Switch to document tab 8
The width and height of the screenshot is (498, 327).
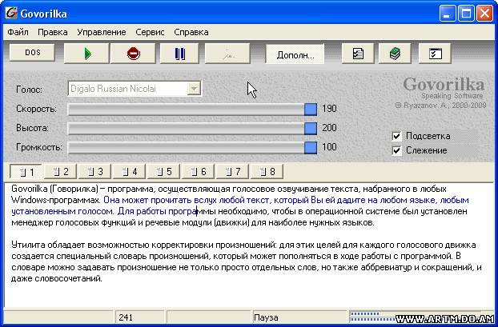click(267, 172)
